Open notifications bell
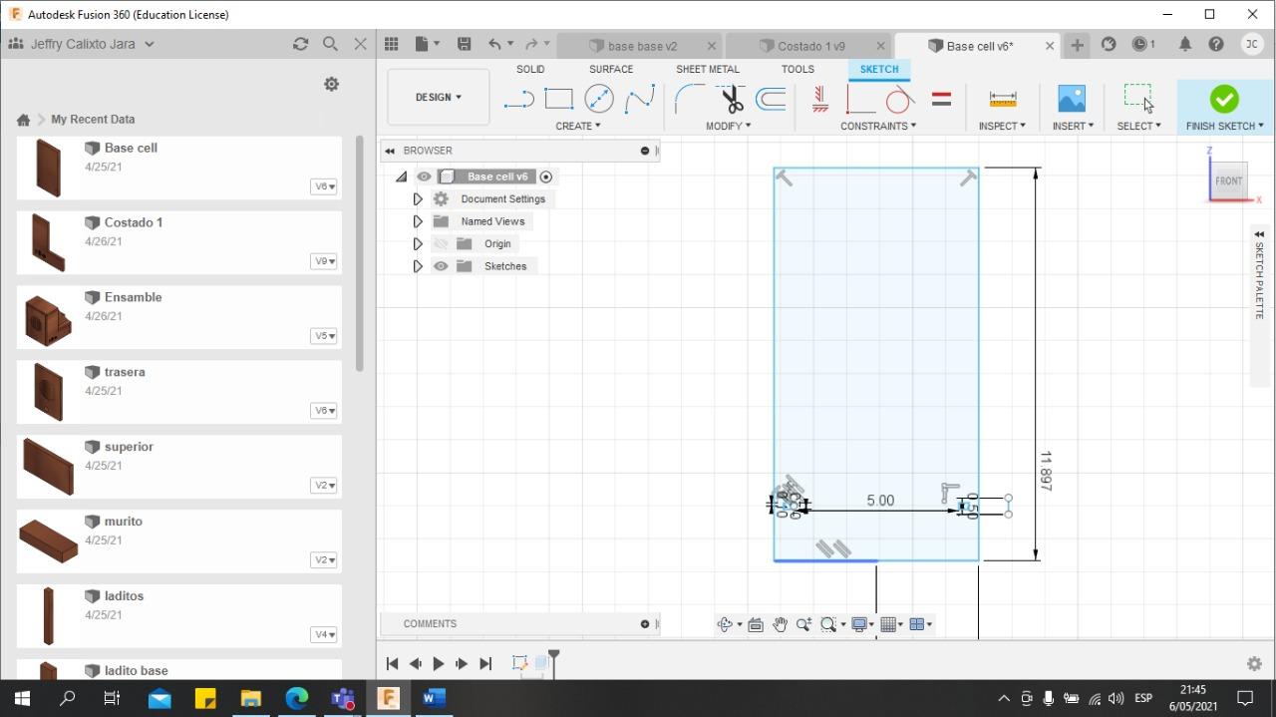This screenshot has width=1276, height=717. 1185,44
